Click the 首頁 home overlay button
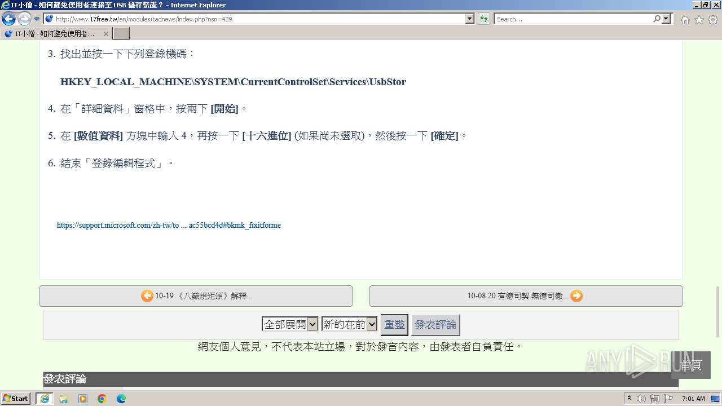 (691, 365)
